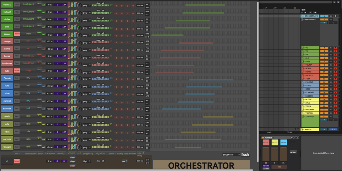Toggle CC-thru in RUMBLE device
The height and width of the screenshot is (171, 342).
[266, 168]
